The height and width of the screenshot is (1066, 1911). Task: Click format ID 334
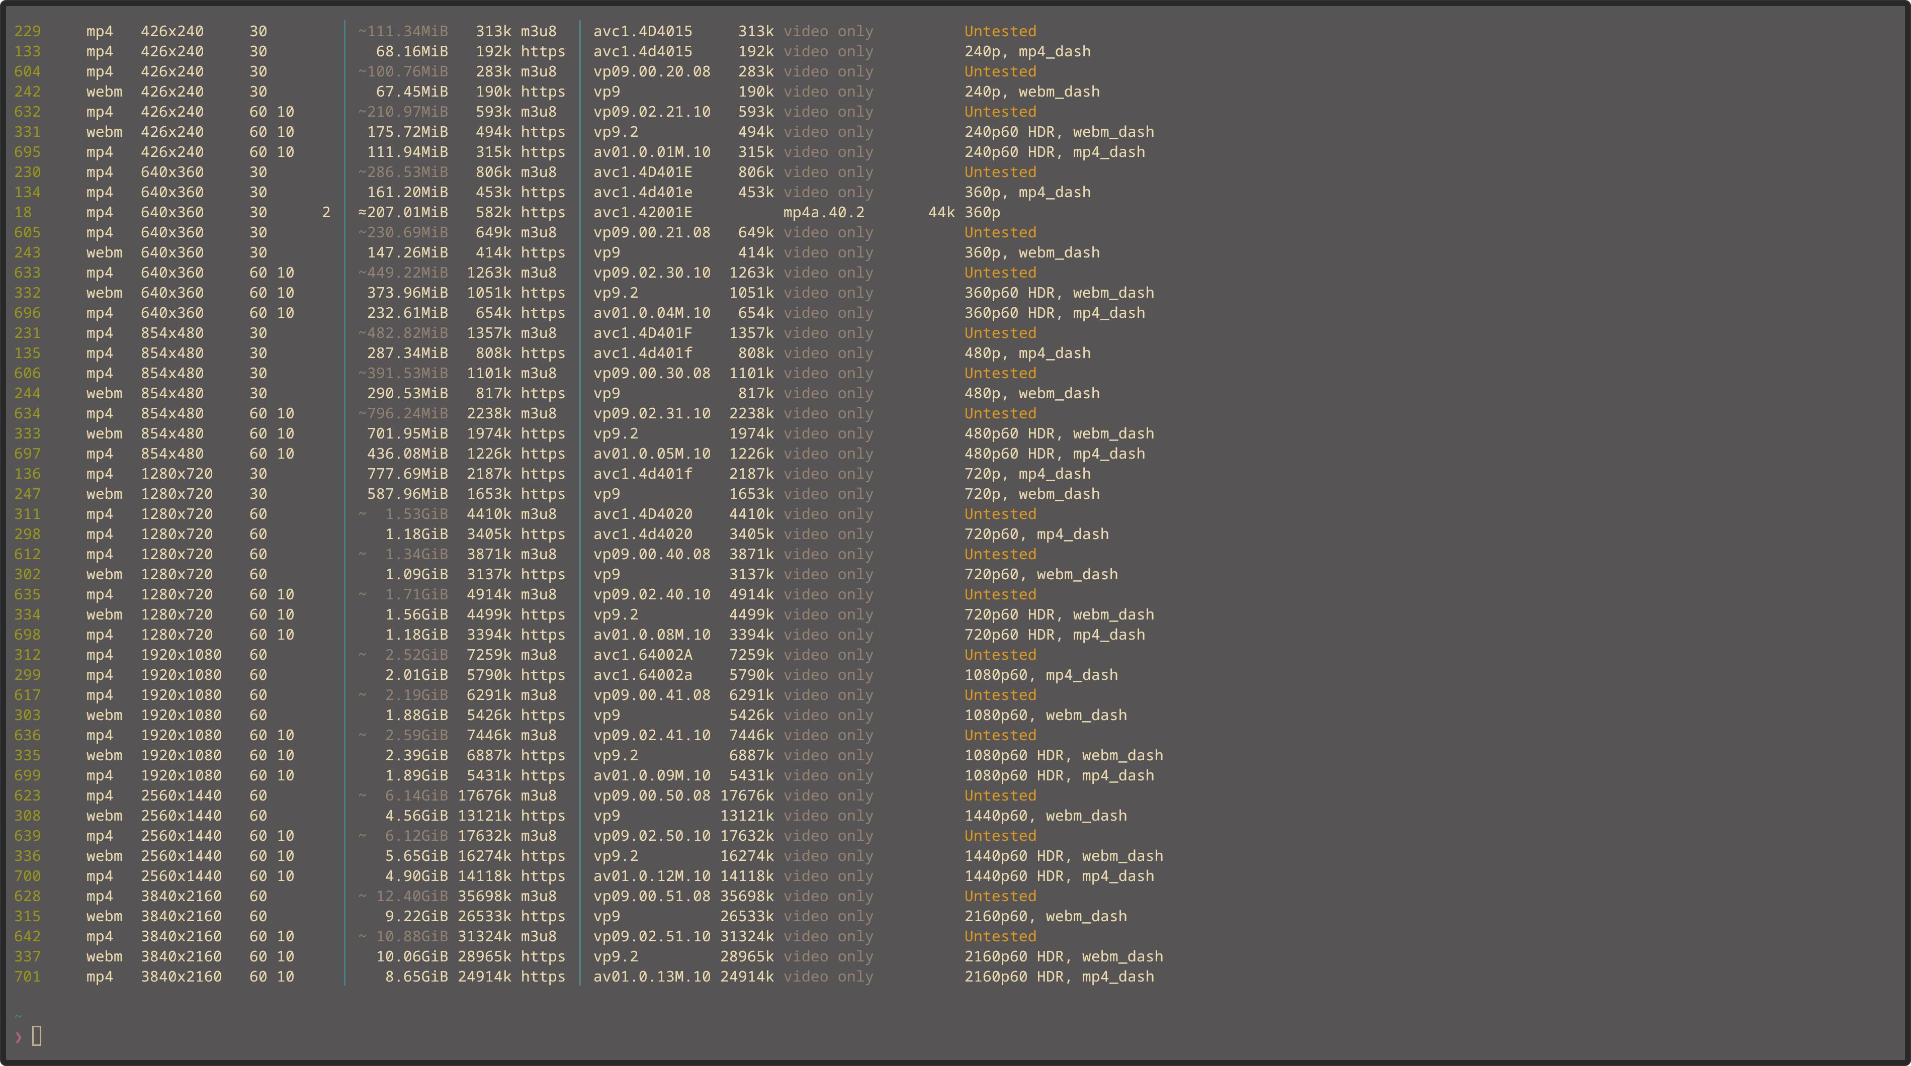(x=28, y=614)
